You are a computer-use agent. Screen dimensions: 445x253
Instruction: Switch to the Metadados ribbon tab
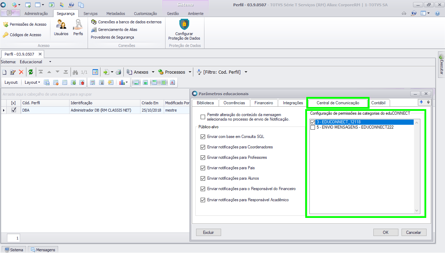tap(116, 14)
